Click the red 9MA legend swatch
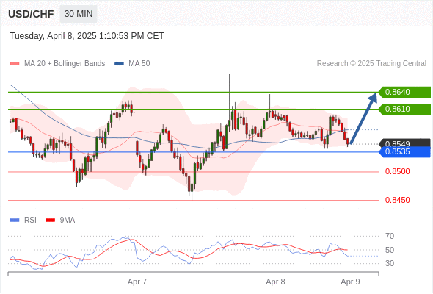The image size is (433, 294). click(50, 220)
